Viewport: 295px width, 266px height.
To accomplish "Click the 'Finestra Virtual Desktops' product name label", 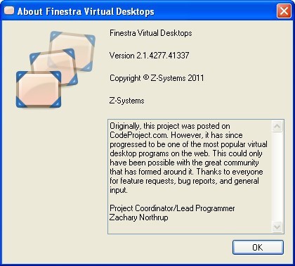I will [x=151, y=33].
